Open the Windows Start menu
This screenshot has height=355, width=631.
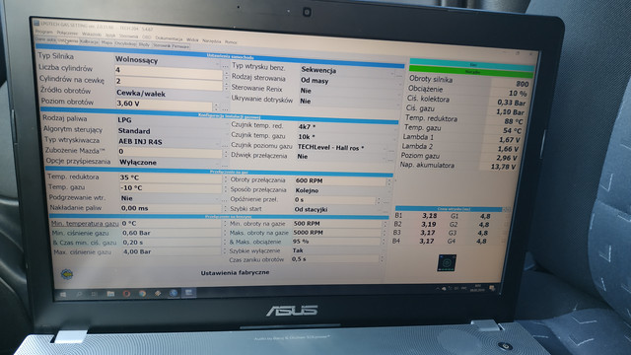pos(63,294)
